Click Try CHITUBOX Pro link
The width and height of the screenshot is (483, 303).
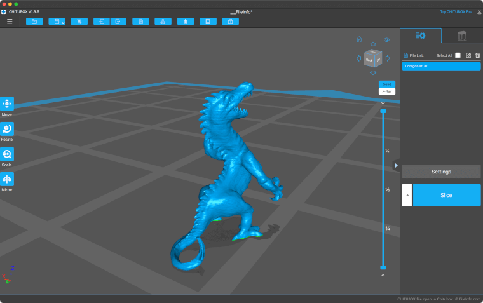click(x=456, y=12)
